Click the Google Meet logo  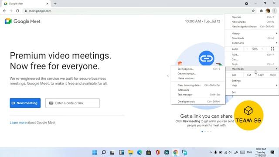coord(22,21)
